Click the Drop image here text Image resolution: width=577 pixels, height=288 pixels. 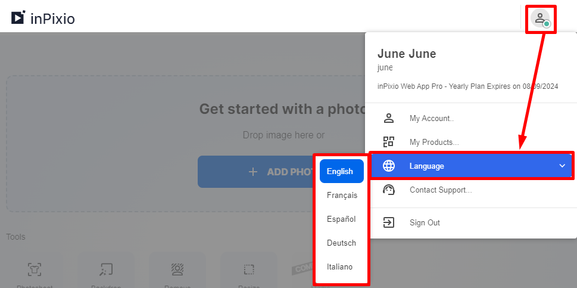(283, 135)
